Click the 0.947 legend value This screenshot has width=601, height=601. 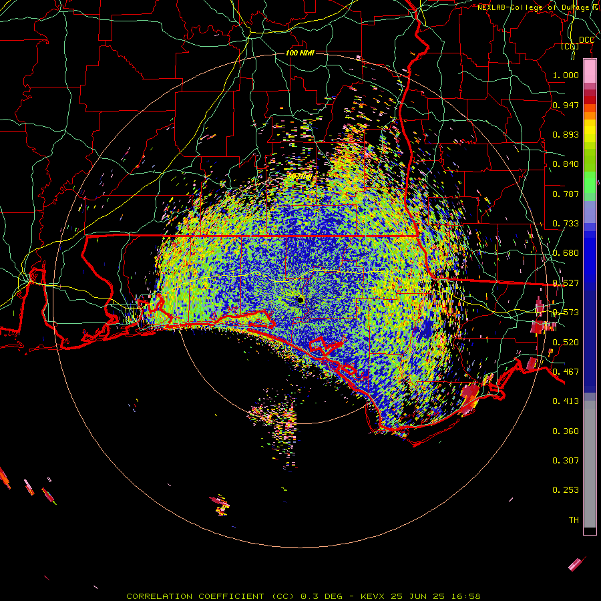pyautogui.click(x=566, y=105)
